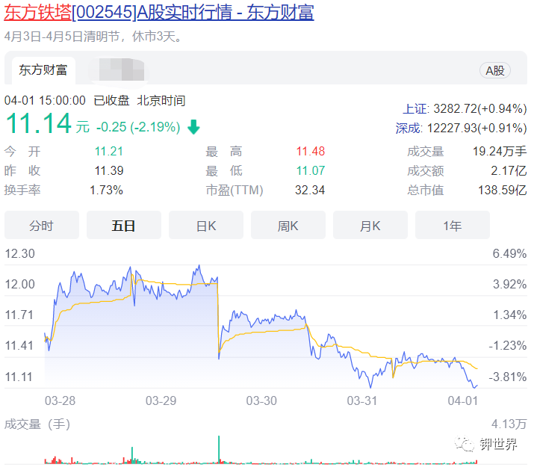This screenshot has height=467, width=534.
Task: Select the blurred second source tab
Action: click(119, 70)
